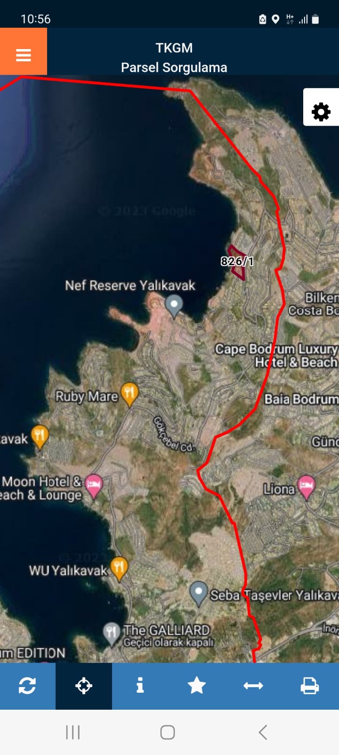The height and width of the screenshot is (755, 339).
Task: Tap the Ruby Mare restaurant marker
Action: 129,394
